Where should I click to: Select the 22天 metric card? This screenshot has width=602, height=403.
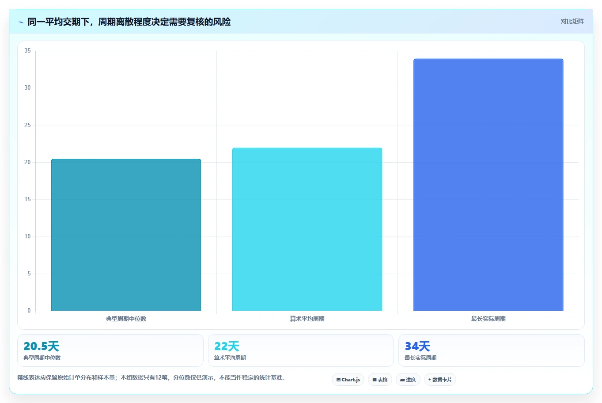301,350
